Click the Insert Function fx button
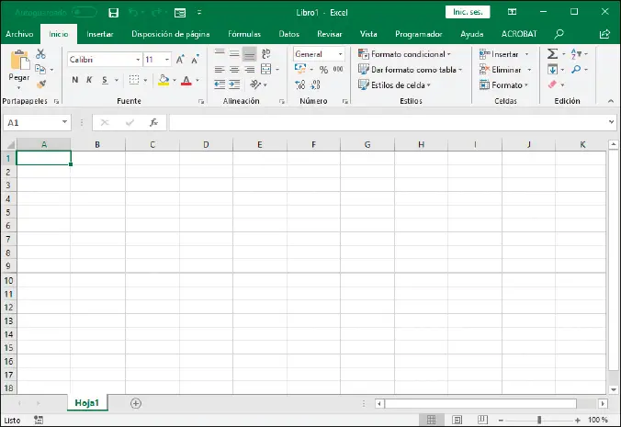This screenshot has width=621, height=427. 153,122
